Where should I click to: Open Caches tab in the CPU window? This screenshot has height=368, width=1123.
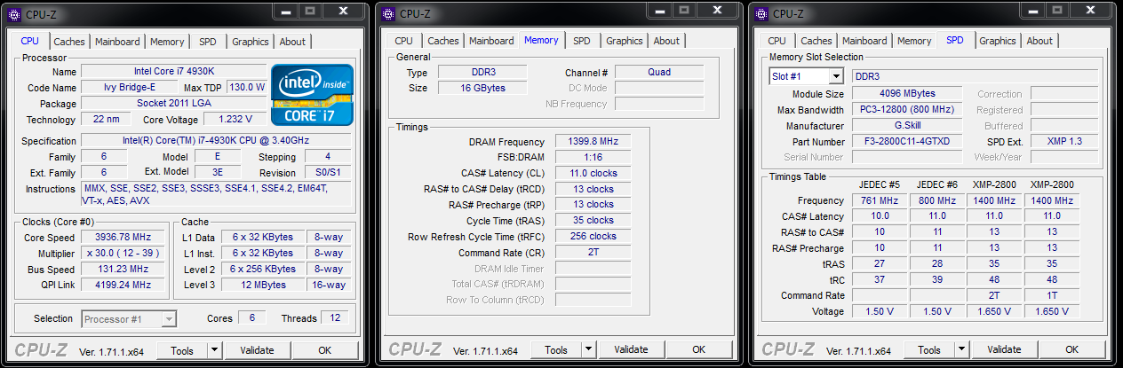pos(69,42)
